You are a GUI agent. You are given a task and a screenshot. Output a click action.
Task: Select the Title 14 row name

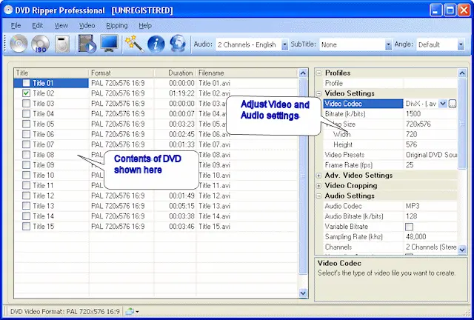click(x=43, y=216)
